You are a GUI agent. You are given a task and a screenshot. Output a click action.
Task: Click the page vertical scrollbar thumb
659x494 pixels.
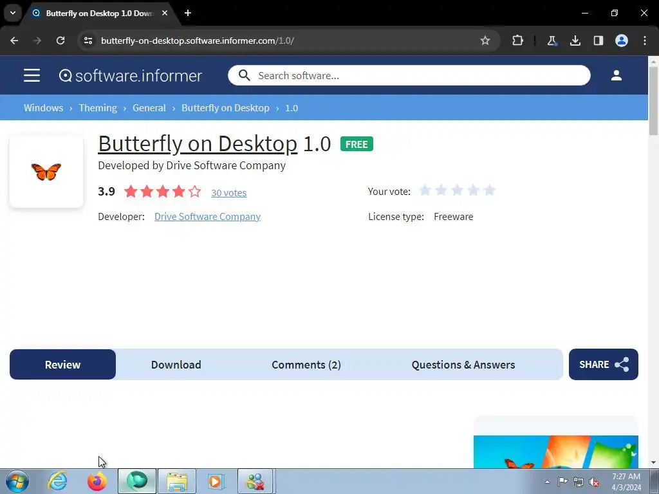(x=653, y=101)
